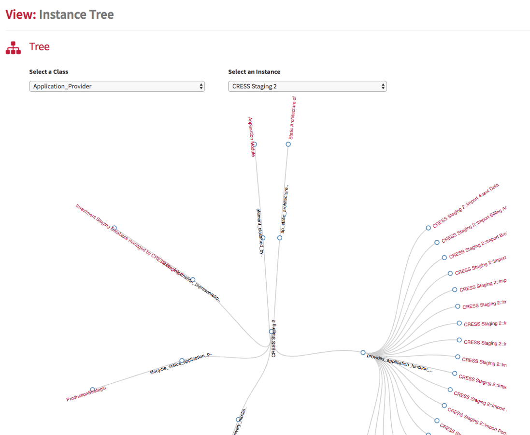Click the element_classified_by node circle

tap(263, 238)
